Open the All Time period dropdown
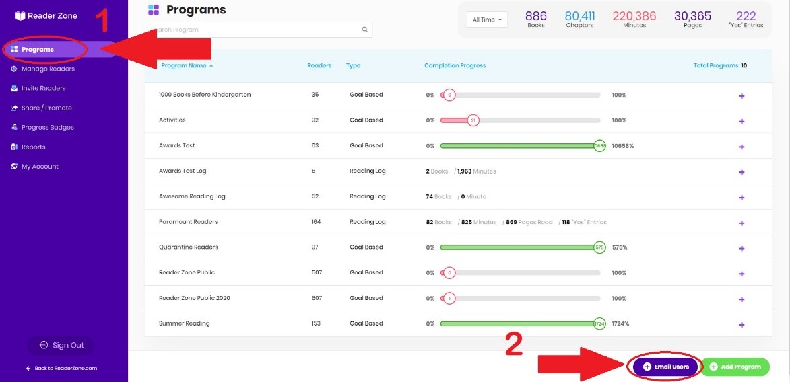The image size is (790, 382). tap(487, 20)
